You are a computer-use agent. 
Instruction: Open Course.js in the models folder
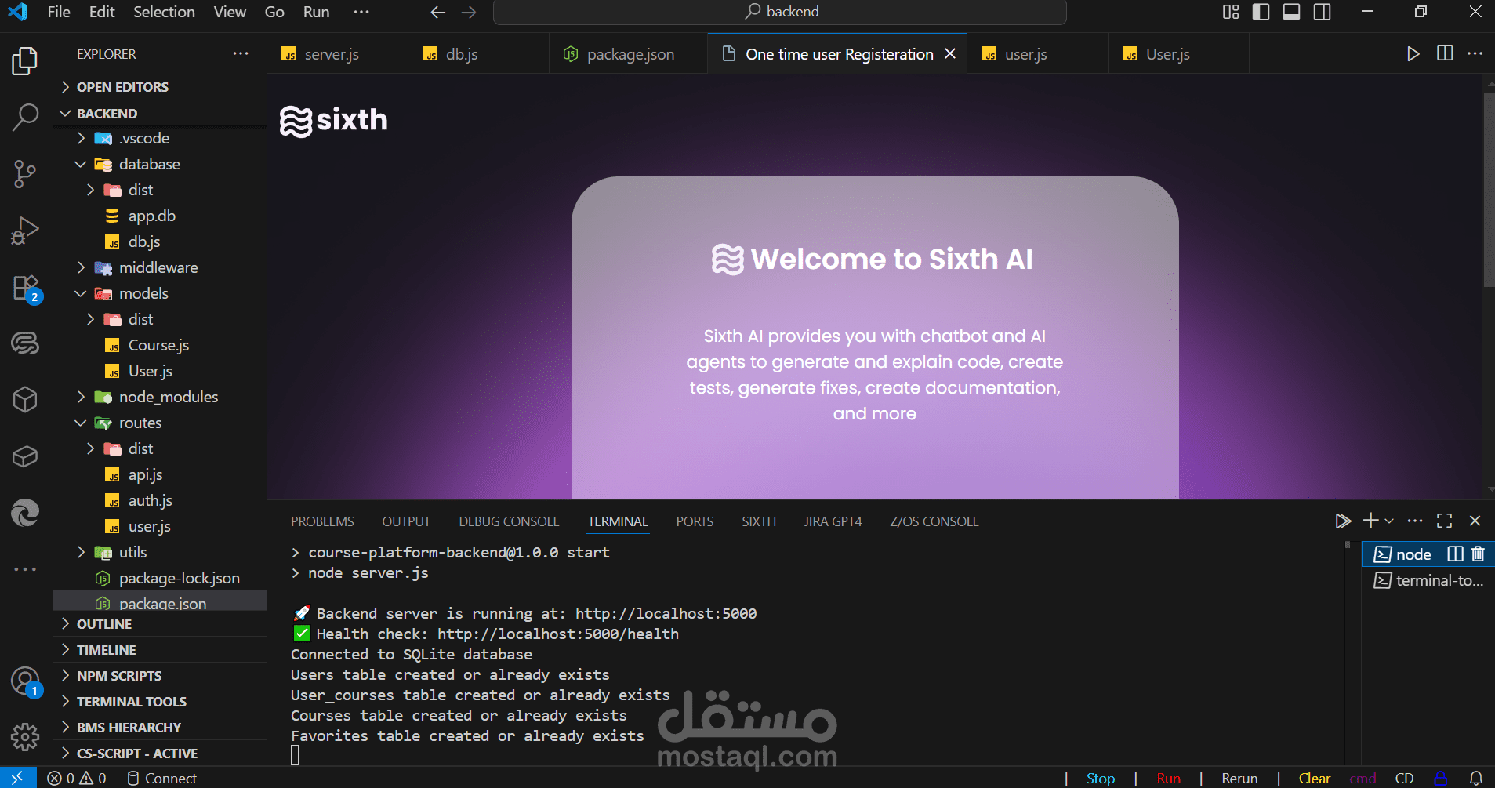[160, 345]
